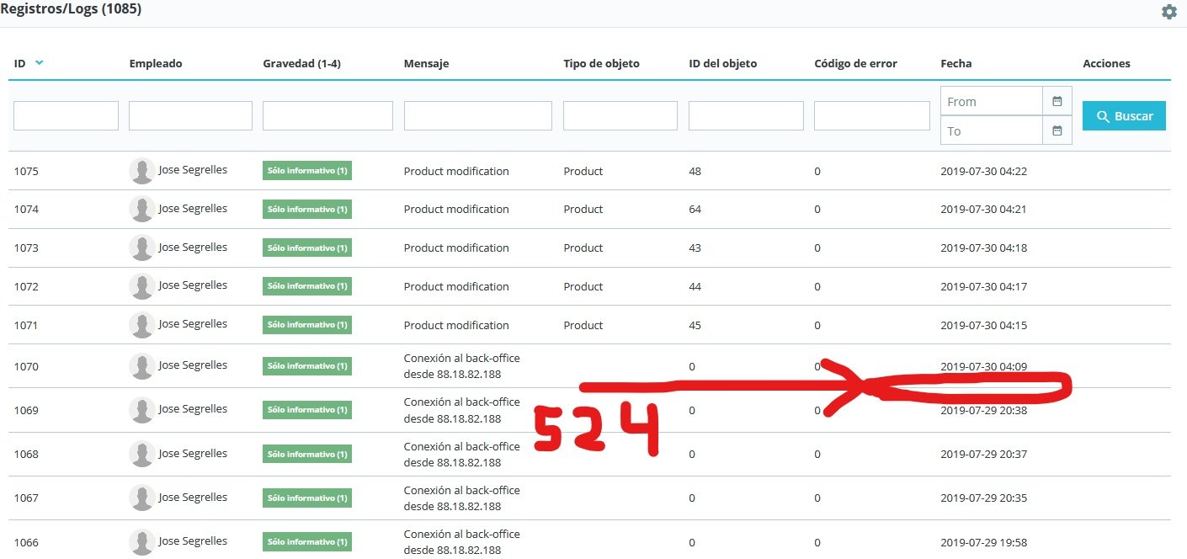Sort by the Empleado column header
Viewport: 1187px width, 559px height.
(156, 63)
